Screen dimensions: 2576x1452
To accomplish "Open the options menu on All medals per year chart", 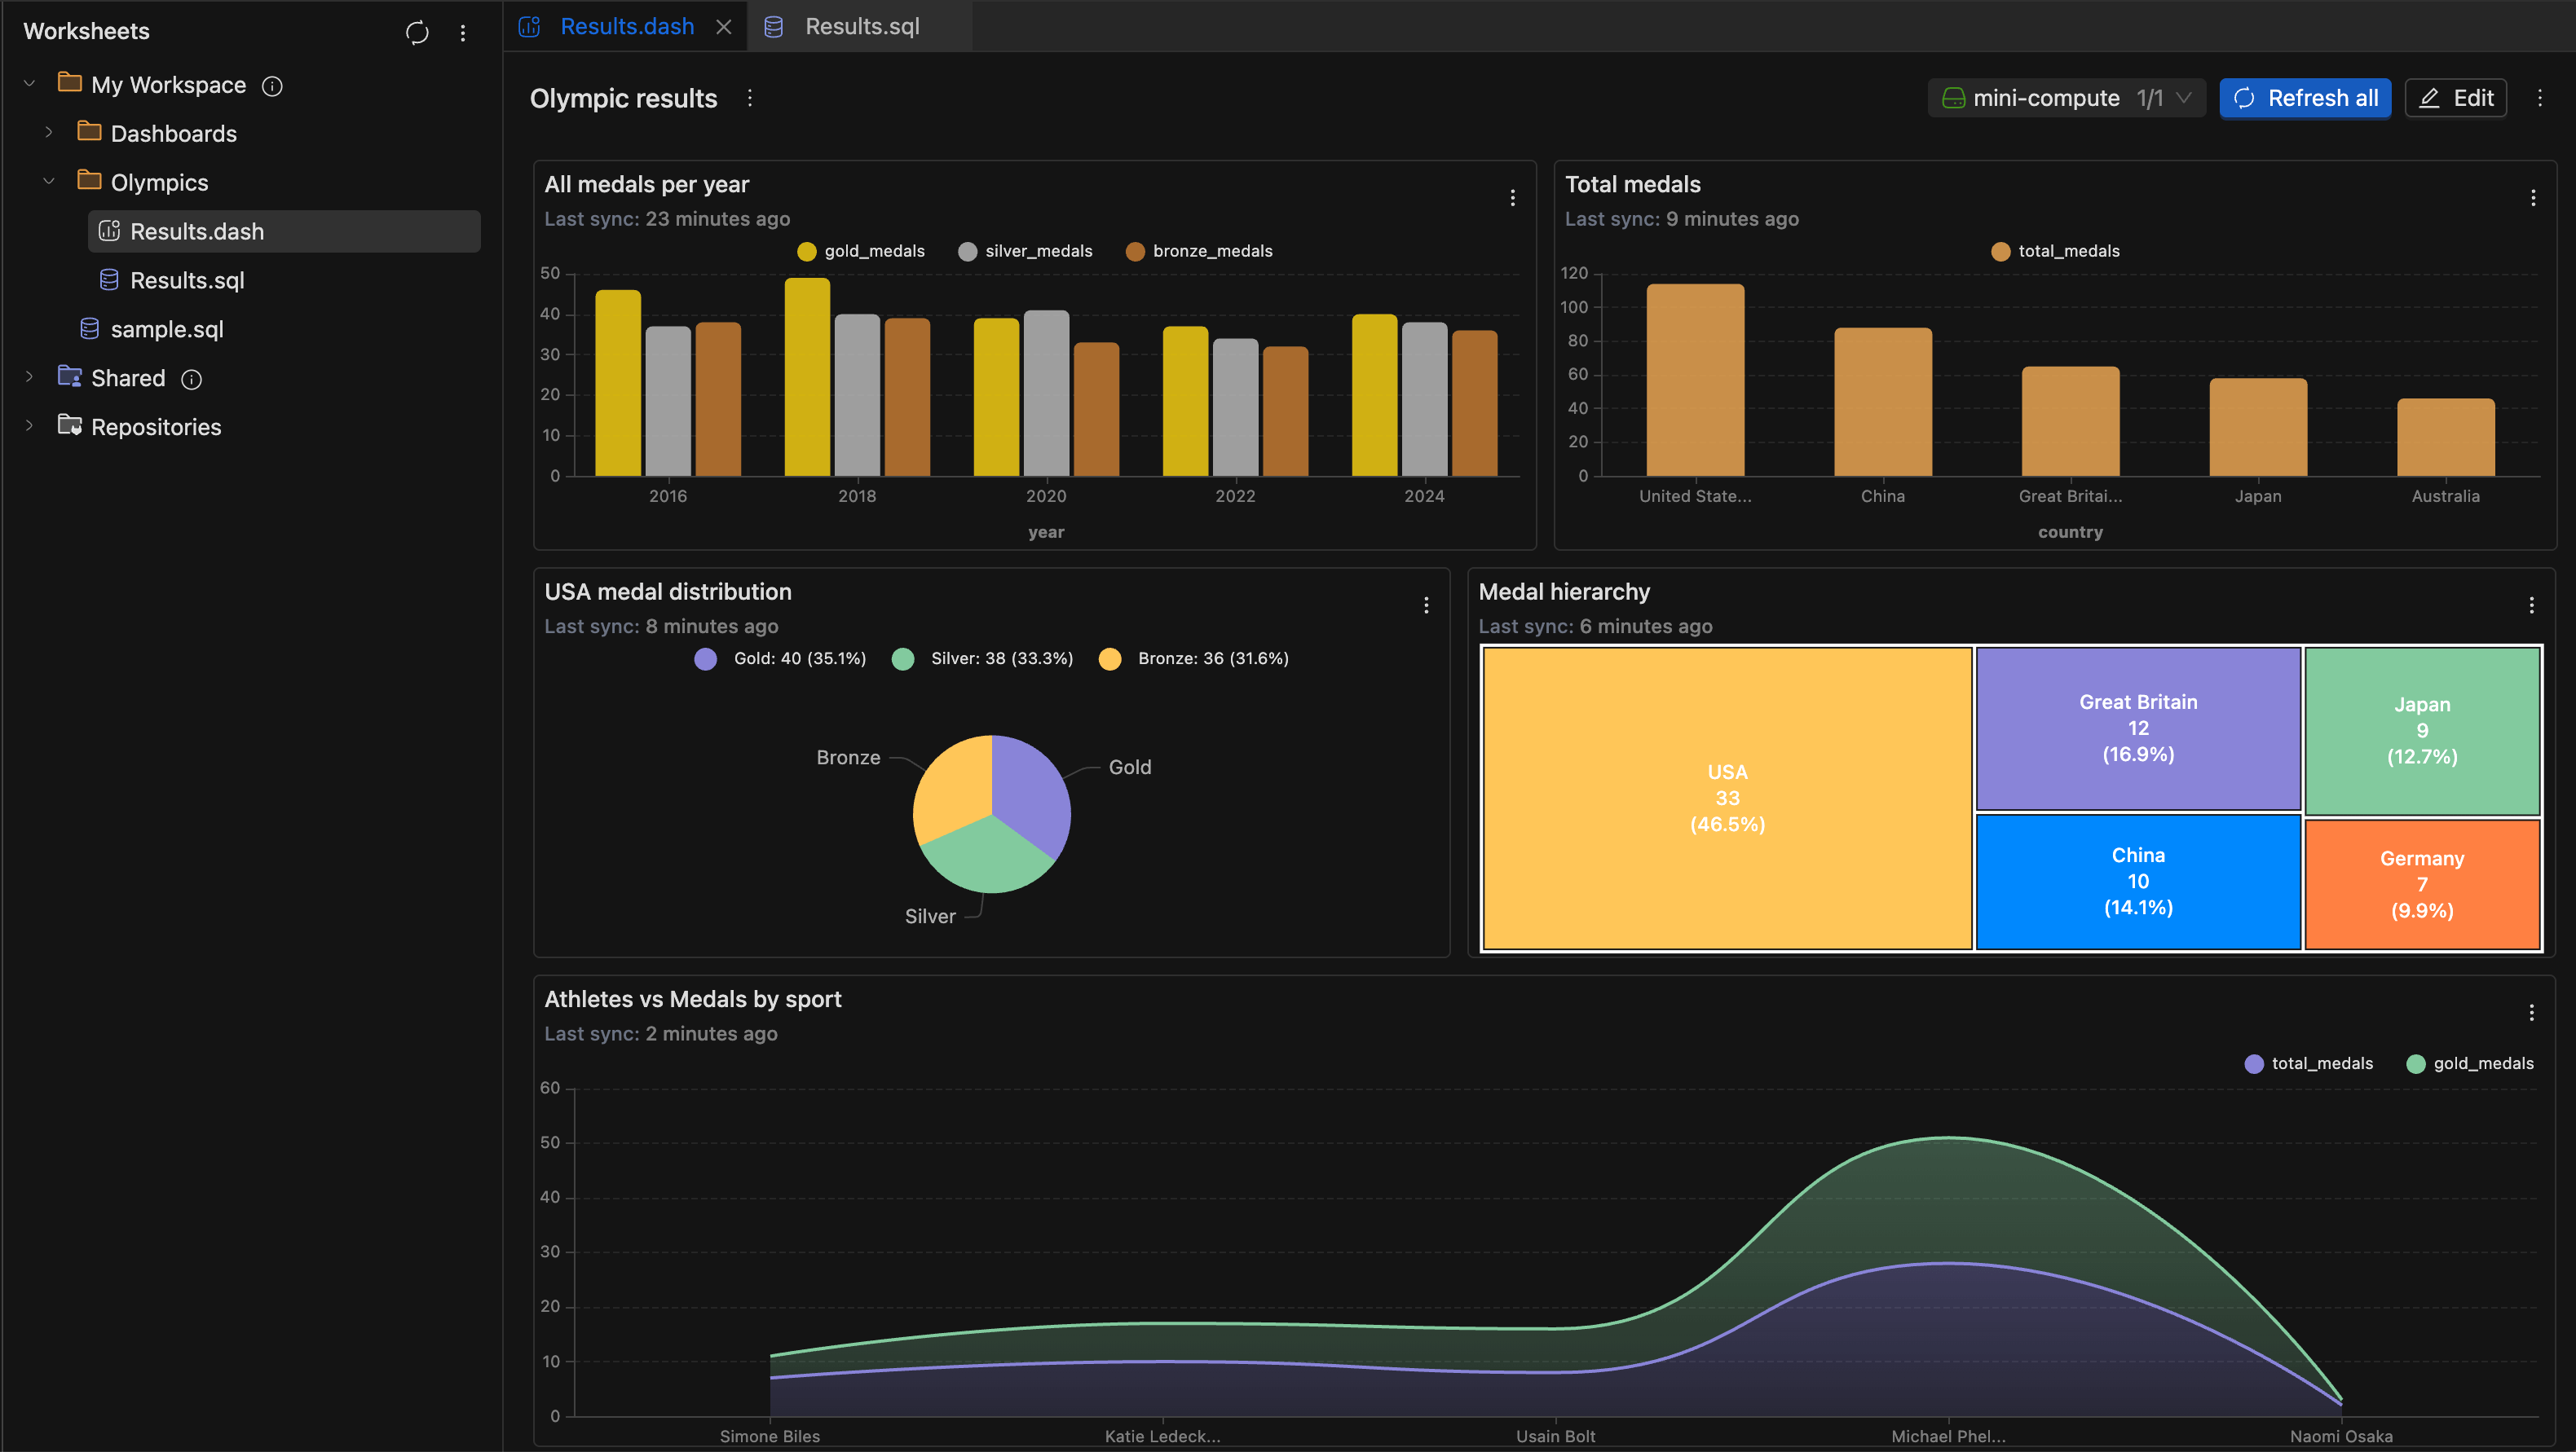I will click(1512, 197).
